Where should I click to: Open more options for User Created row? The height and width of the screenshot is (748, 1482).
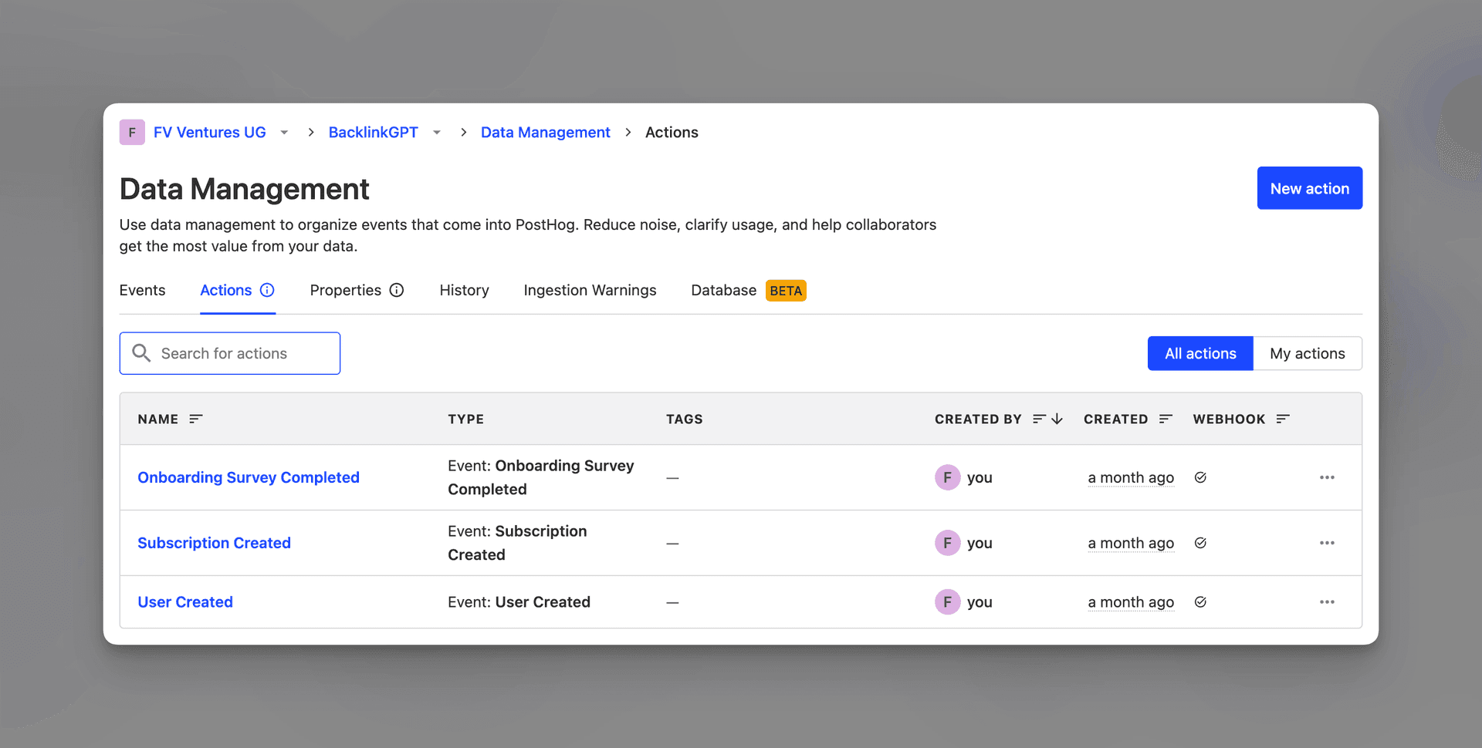point(1327,602)
